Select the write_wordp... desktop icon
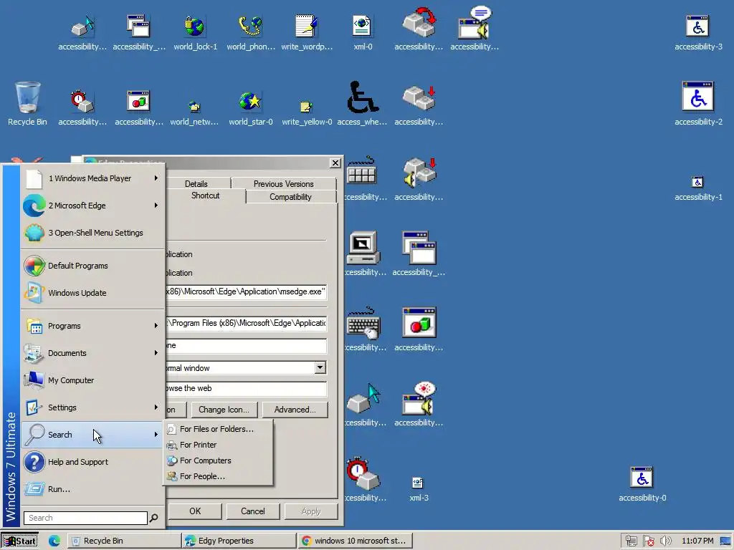 coord(307,33)
